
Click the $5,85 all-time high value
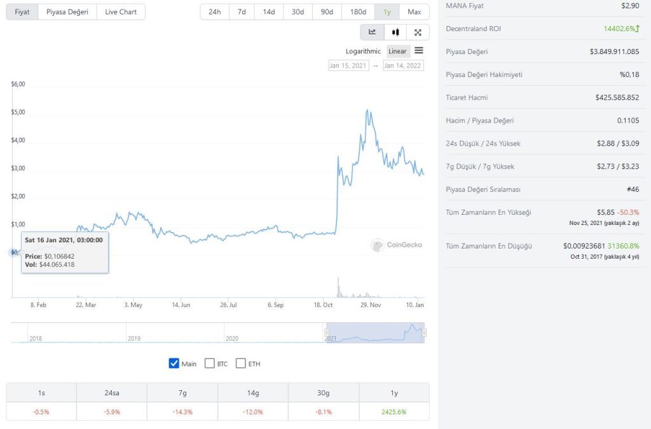tap(606, 212)
